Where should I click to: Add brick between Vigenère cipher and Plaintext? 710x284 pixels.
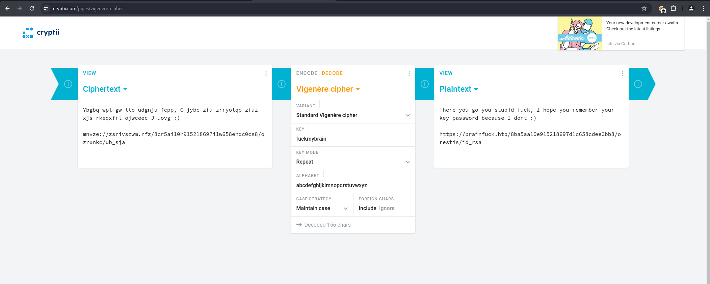point(425,84)
